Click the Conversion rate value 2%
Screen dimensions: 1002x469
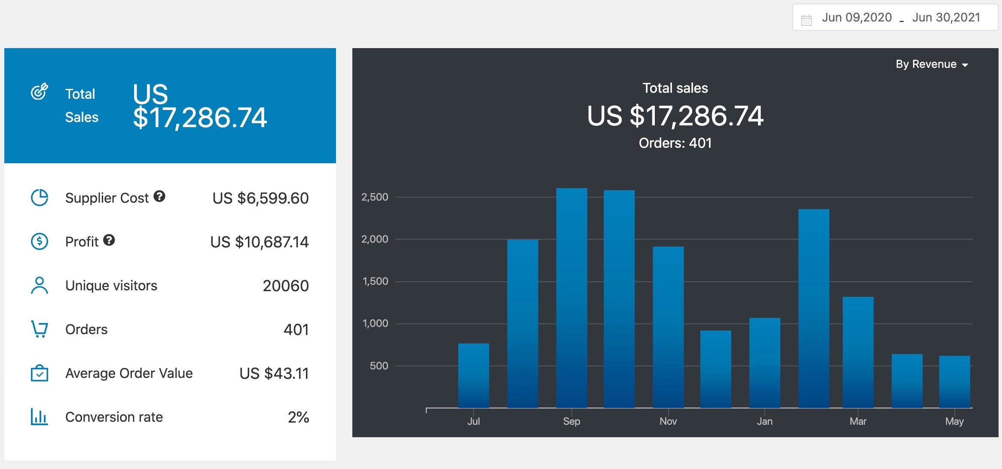point(298,417)
